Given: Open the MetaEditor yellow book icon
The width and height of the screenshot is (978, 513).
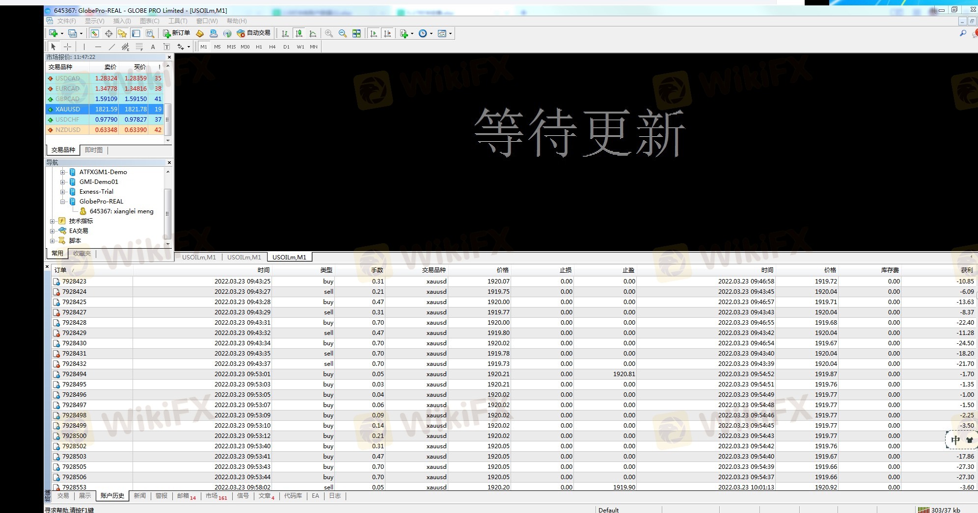Looking at the screenshot, I should (x=200, y=33).
